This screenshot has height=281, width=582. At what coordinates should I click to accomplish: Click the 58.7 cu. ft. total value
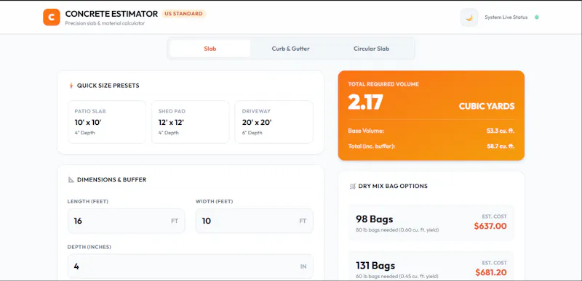pos(501,146)
